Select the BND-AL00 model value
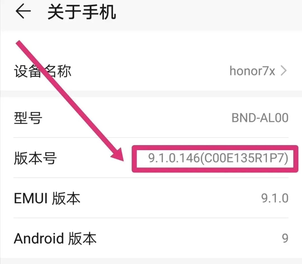This screenshot has height=264, width=302. click(x=260, y=118)
